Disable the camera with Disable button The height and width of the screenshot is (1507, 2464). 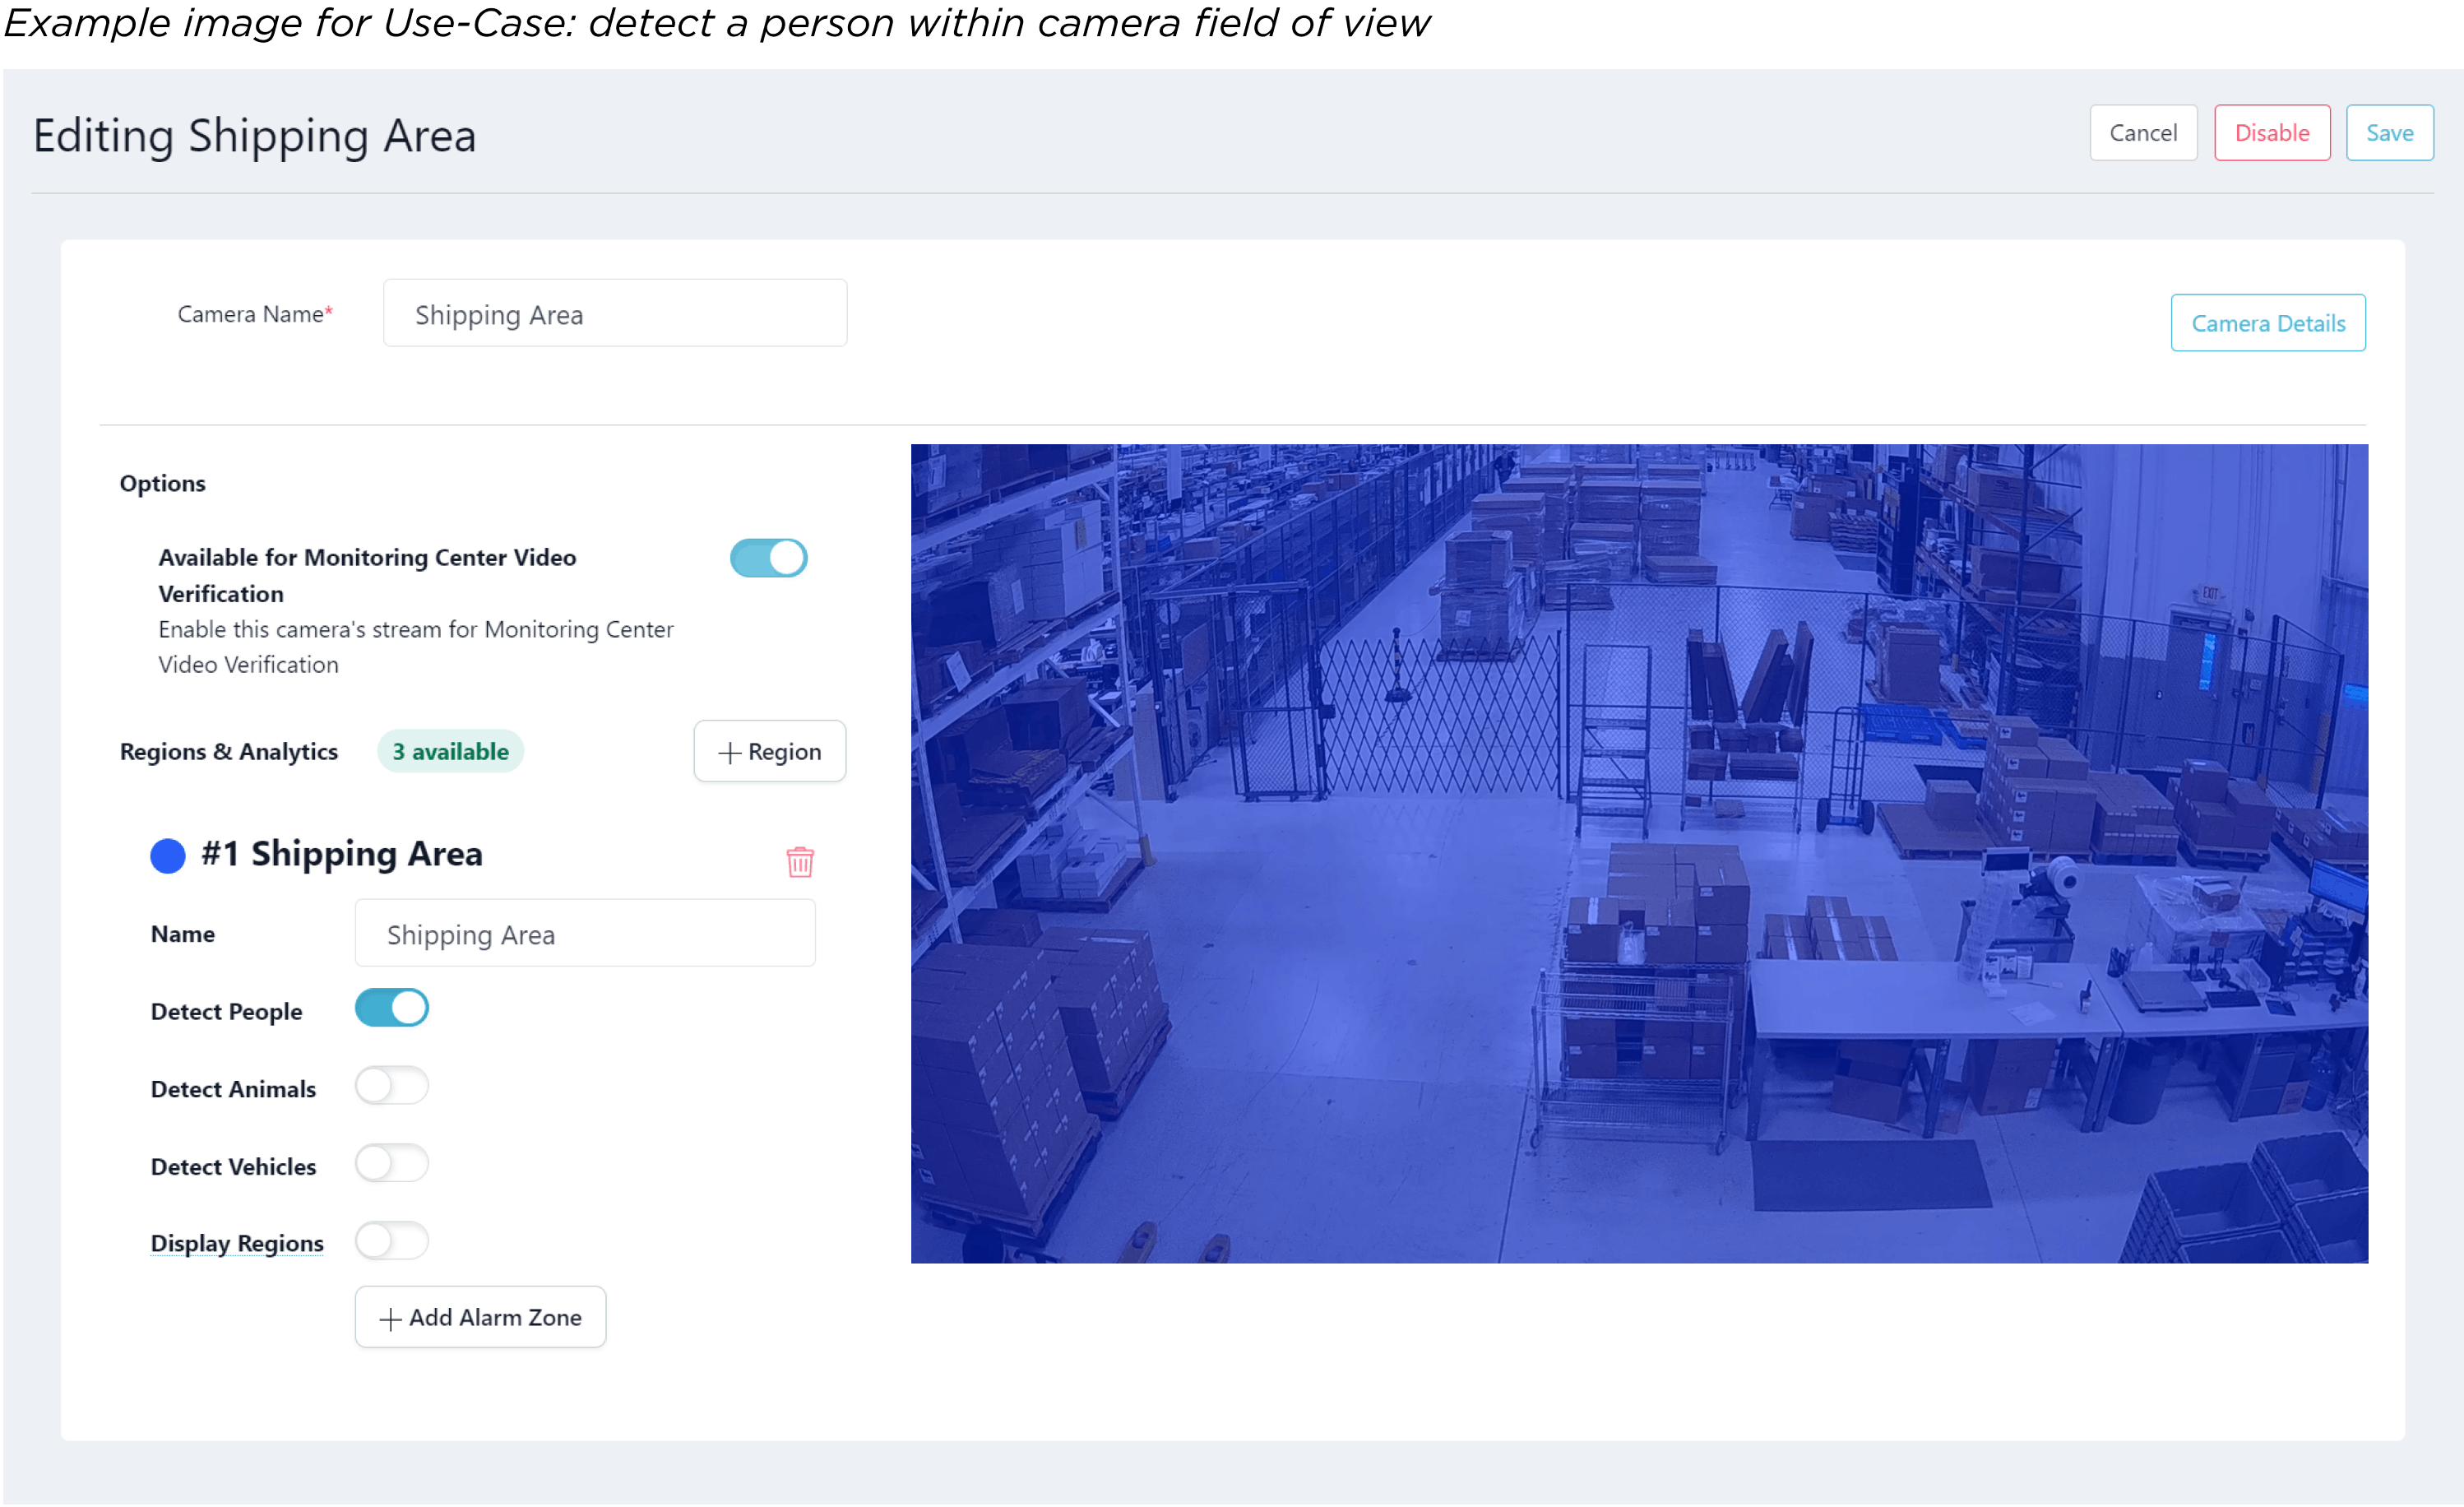[x=2271, y=133]
